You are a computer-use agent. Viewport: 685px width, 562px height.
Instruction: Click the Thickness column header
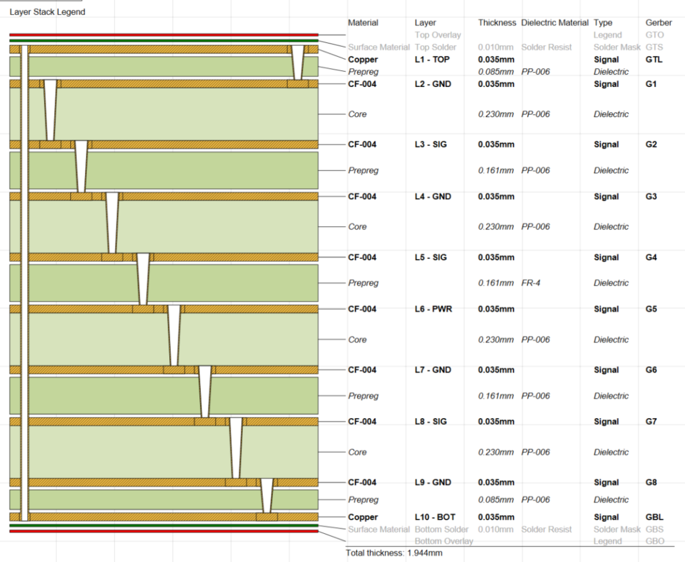click(497, 23)
